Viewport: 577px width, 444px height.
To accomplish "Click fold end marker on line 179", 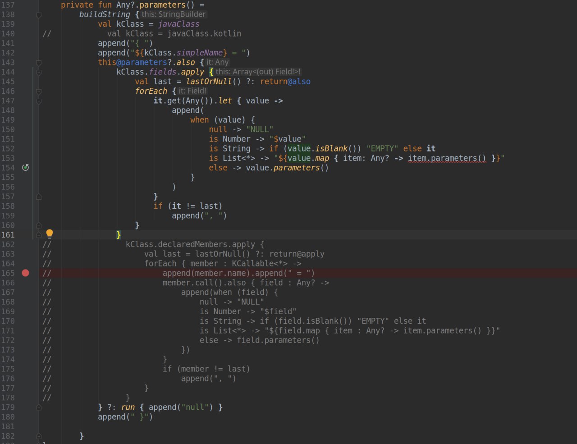I will coord(39,407).
